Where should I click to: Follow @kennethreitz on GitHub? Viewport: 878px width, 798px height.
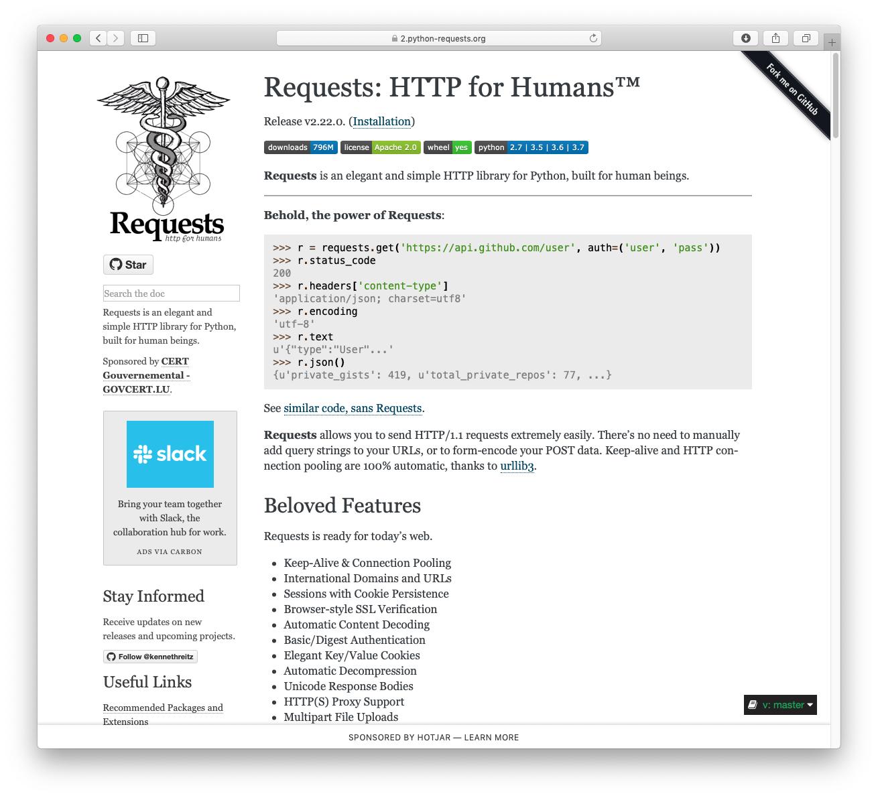150,657
